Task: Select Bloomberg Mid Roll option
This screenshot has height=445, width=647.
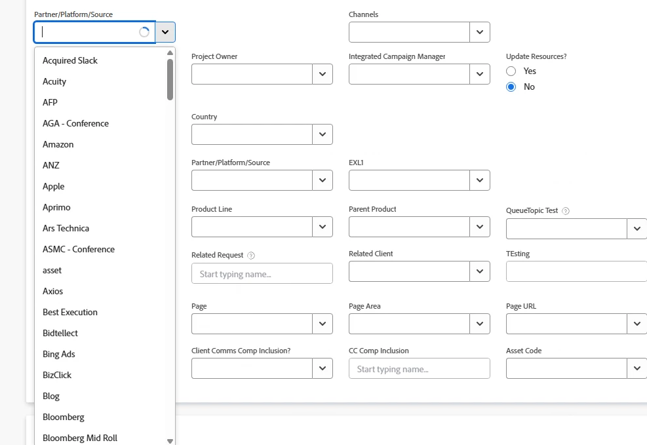Action: [x=101, y=437]
